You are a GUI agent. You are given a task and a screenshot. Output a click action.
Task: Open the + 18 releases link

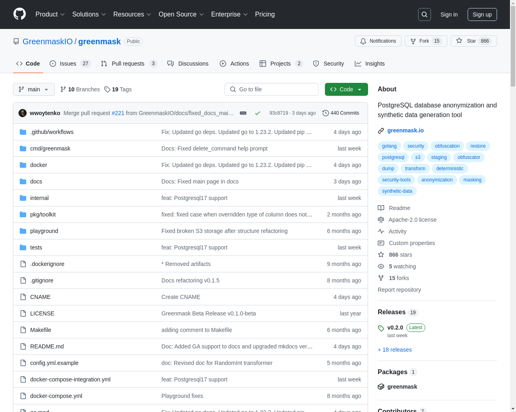pos(395,350)
